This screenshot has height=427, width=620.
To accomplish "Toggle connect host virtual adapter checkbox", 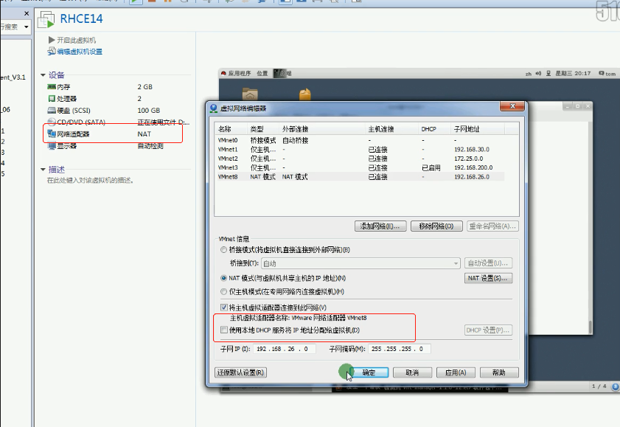I will (x=224, y=308).
